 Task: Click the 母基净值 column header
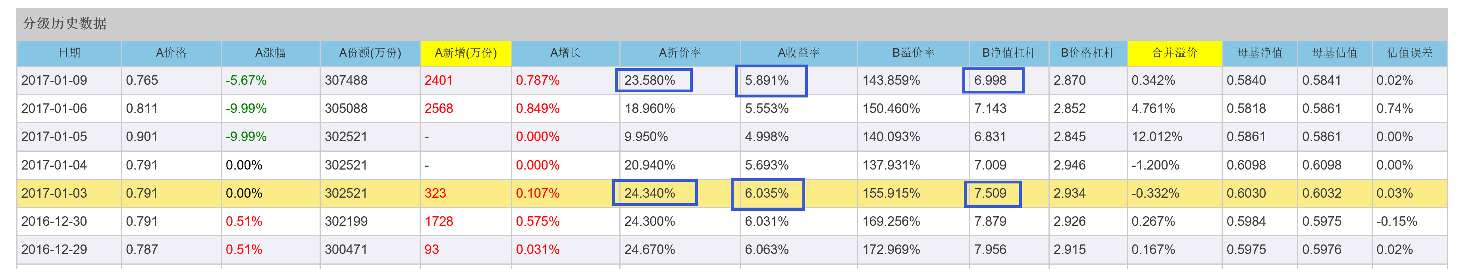click(x=1260, y=53)
